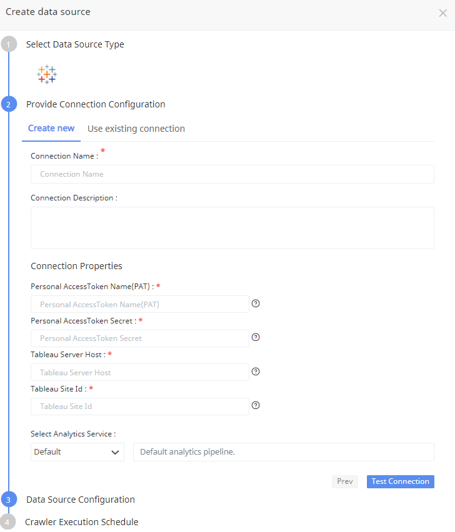Image resolution: width=455 pixels, height=532 pixels.
Task: Click help icon beside Personal AccessToken Secret
Action: (x=256, y=337)
